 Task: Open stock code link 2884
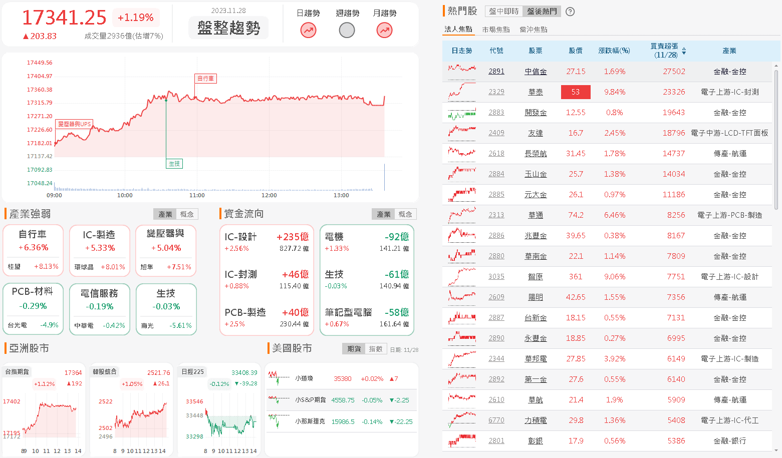click(x=496, y=174)
